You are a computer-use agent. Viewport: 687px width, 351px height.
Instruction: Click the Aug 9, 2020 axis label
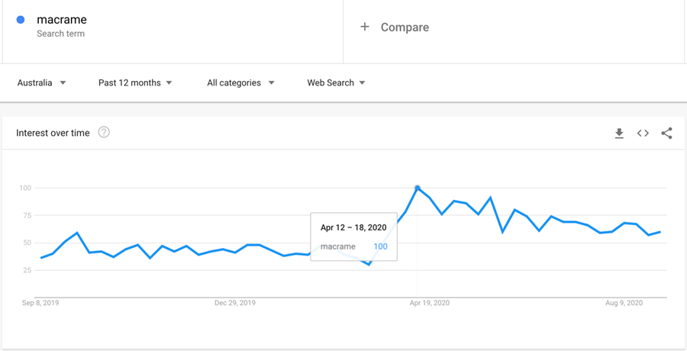point(624,303)
